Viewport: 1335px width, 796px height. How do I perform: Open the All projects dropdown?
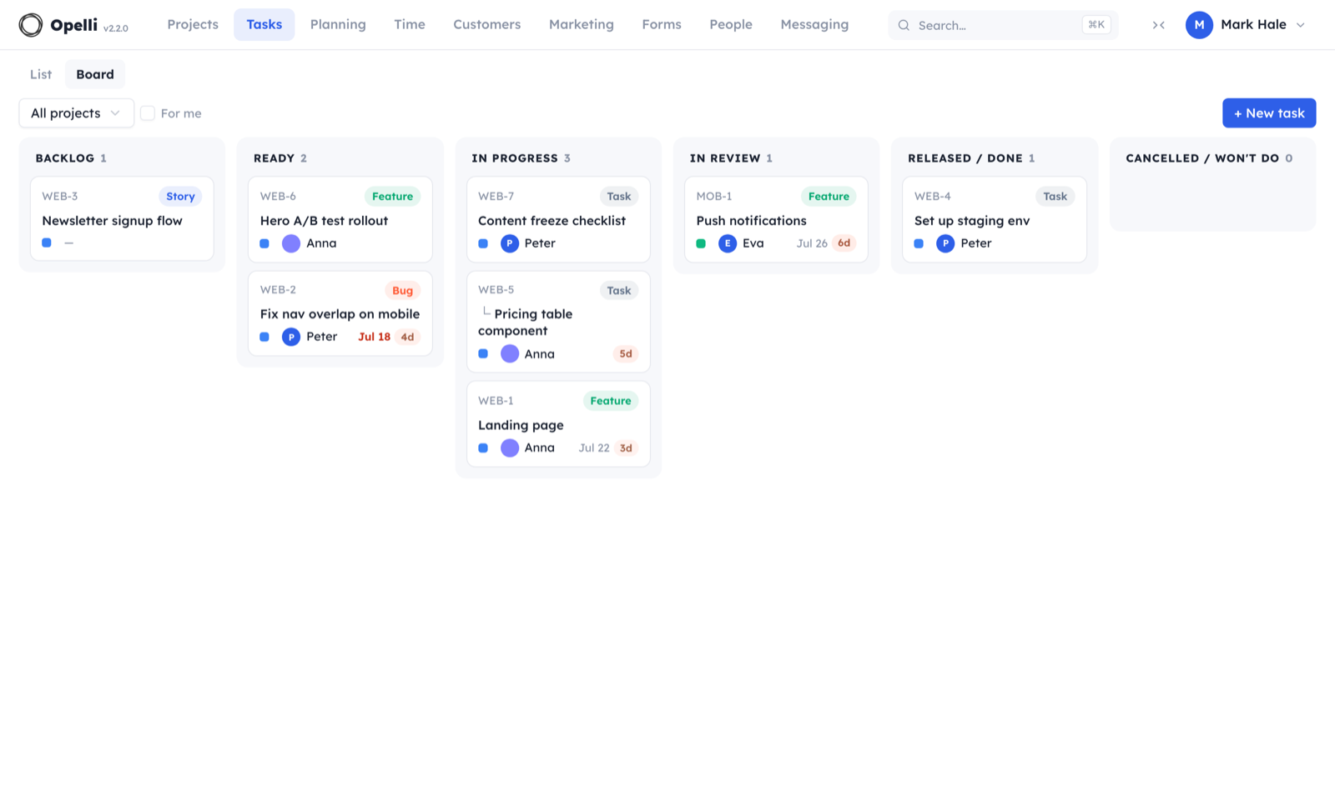(77, 113)
